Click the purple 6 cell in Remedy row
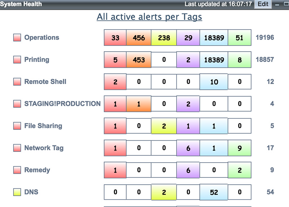The width and height of the screenshot is (289, 207). (x=188, y=170)
